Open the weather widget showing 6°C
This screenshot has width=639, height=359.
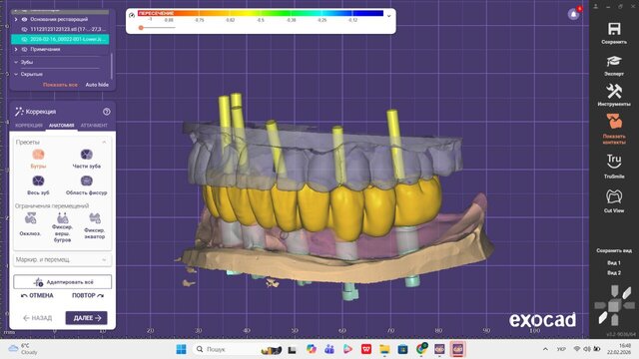tap(23, 349)
